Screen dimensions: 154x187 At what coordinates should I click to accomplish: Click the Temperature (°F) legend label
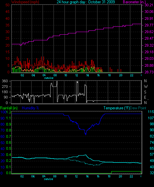(x=117, y=108)
